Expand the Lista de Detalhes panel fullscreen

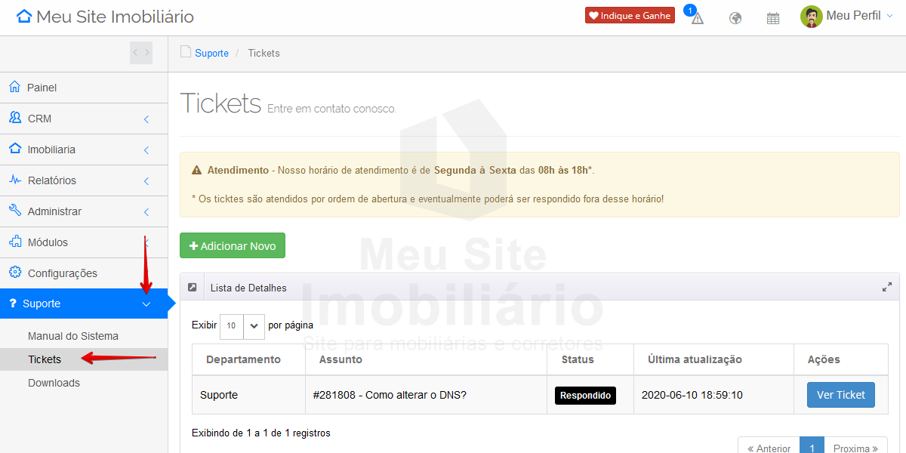pyautogui.click(x=887, y=288)
